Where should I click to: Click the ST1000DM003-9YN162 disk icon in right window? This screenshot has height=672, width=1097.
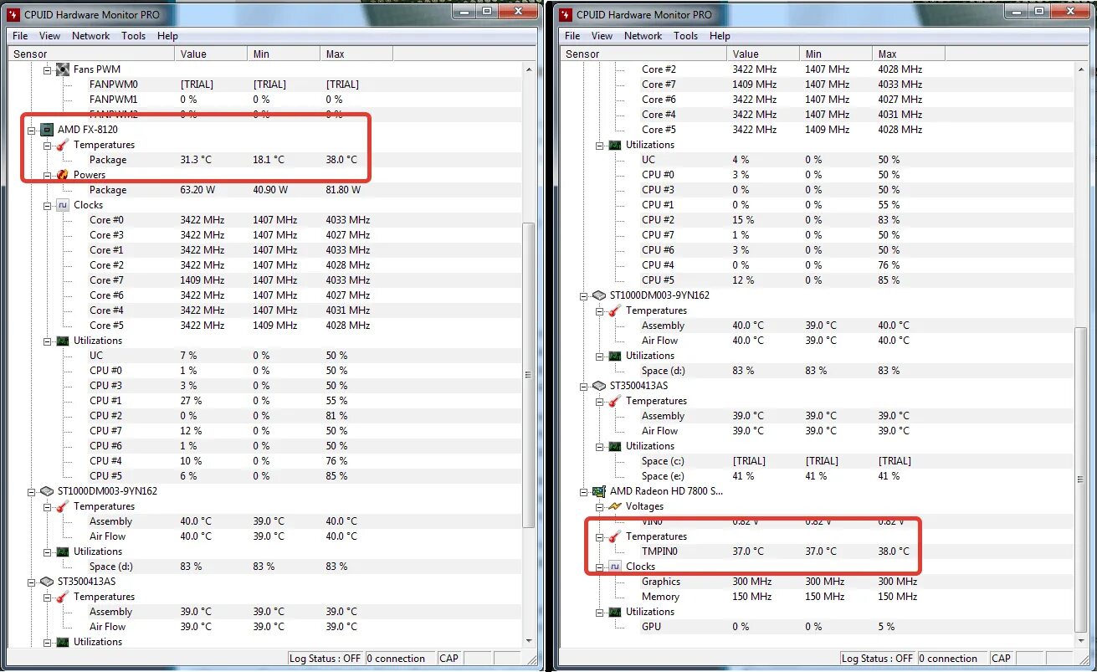(x=599, y=295)
